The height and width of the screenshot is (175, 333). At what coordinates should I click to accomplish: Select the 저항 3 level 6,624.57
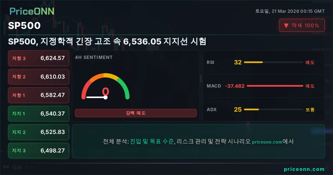(39, 58)
